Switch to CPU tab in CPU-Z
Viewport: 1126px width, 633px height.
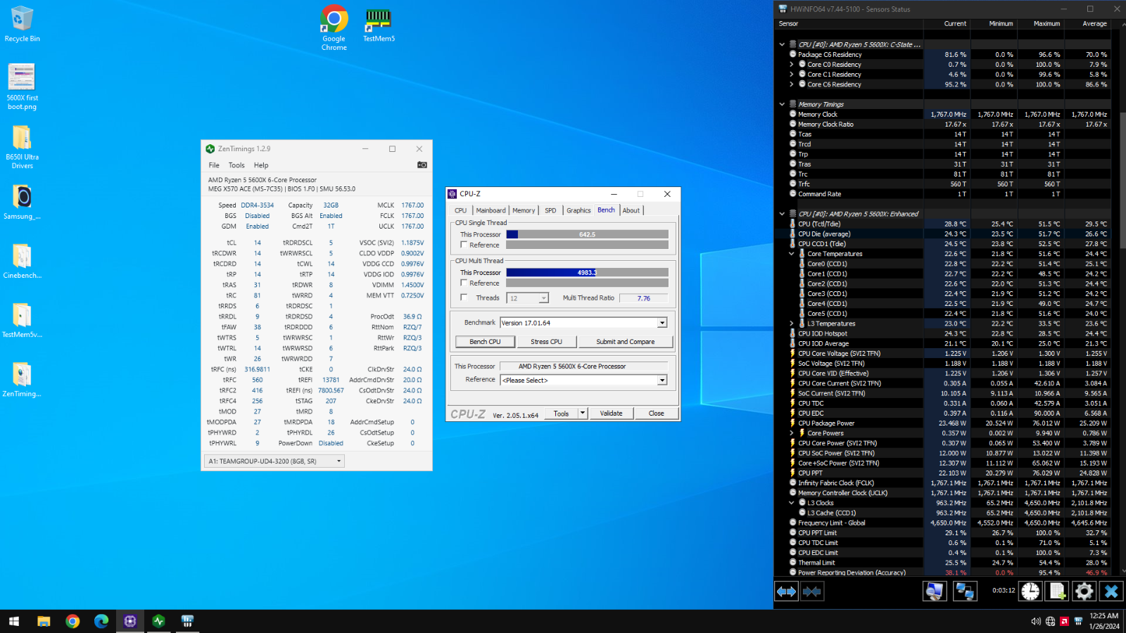pyautogui.click(x=461, y=210)
